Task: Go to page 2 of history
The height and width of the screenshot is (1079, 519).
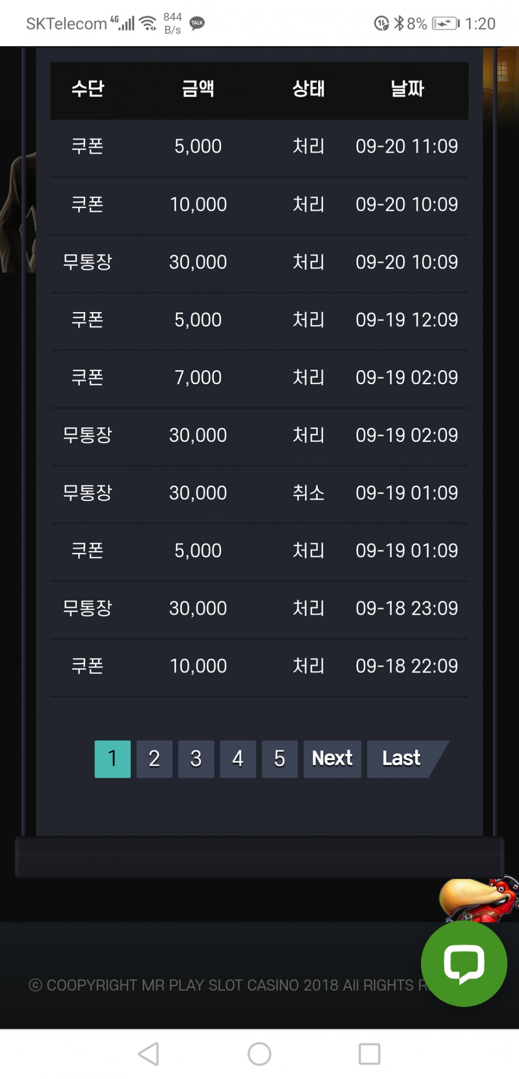Action: coord(154,759)
